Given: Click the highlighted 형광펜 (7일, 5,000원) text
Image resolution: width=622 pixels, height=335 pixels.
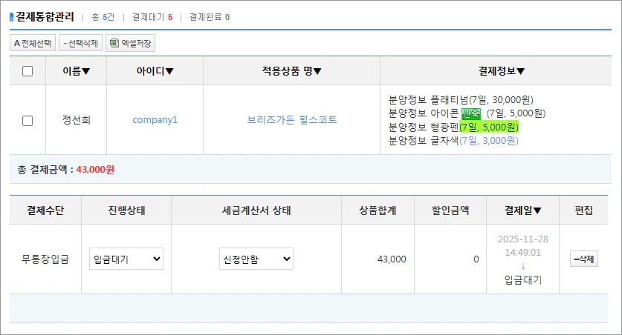Looking at the screenshot, I should (489, 127).
